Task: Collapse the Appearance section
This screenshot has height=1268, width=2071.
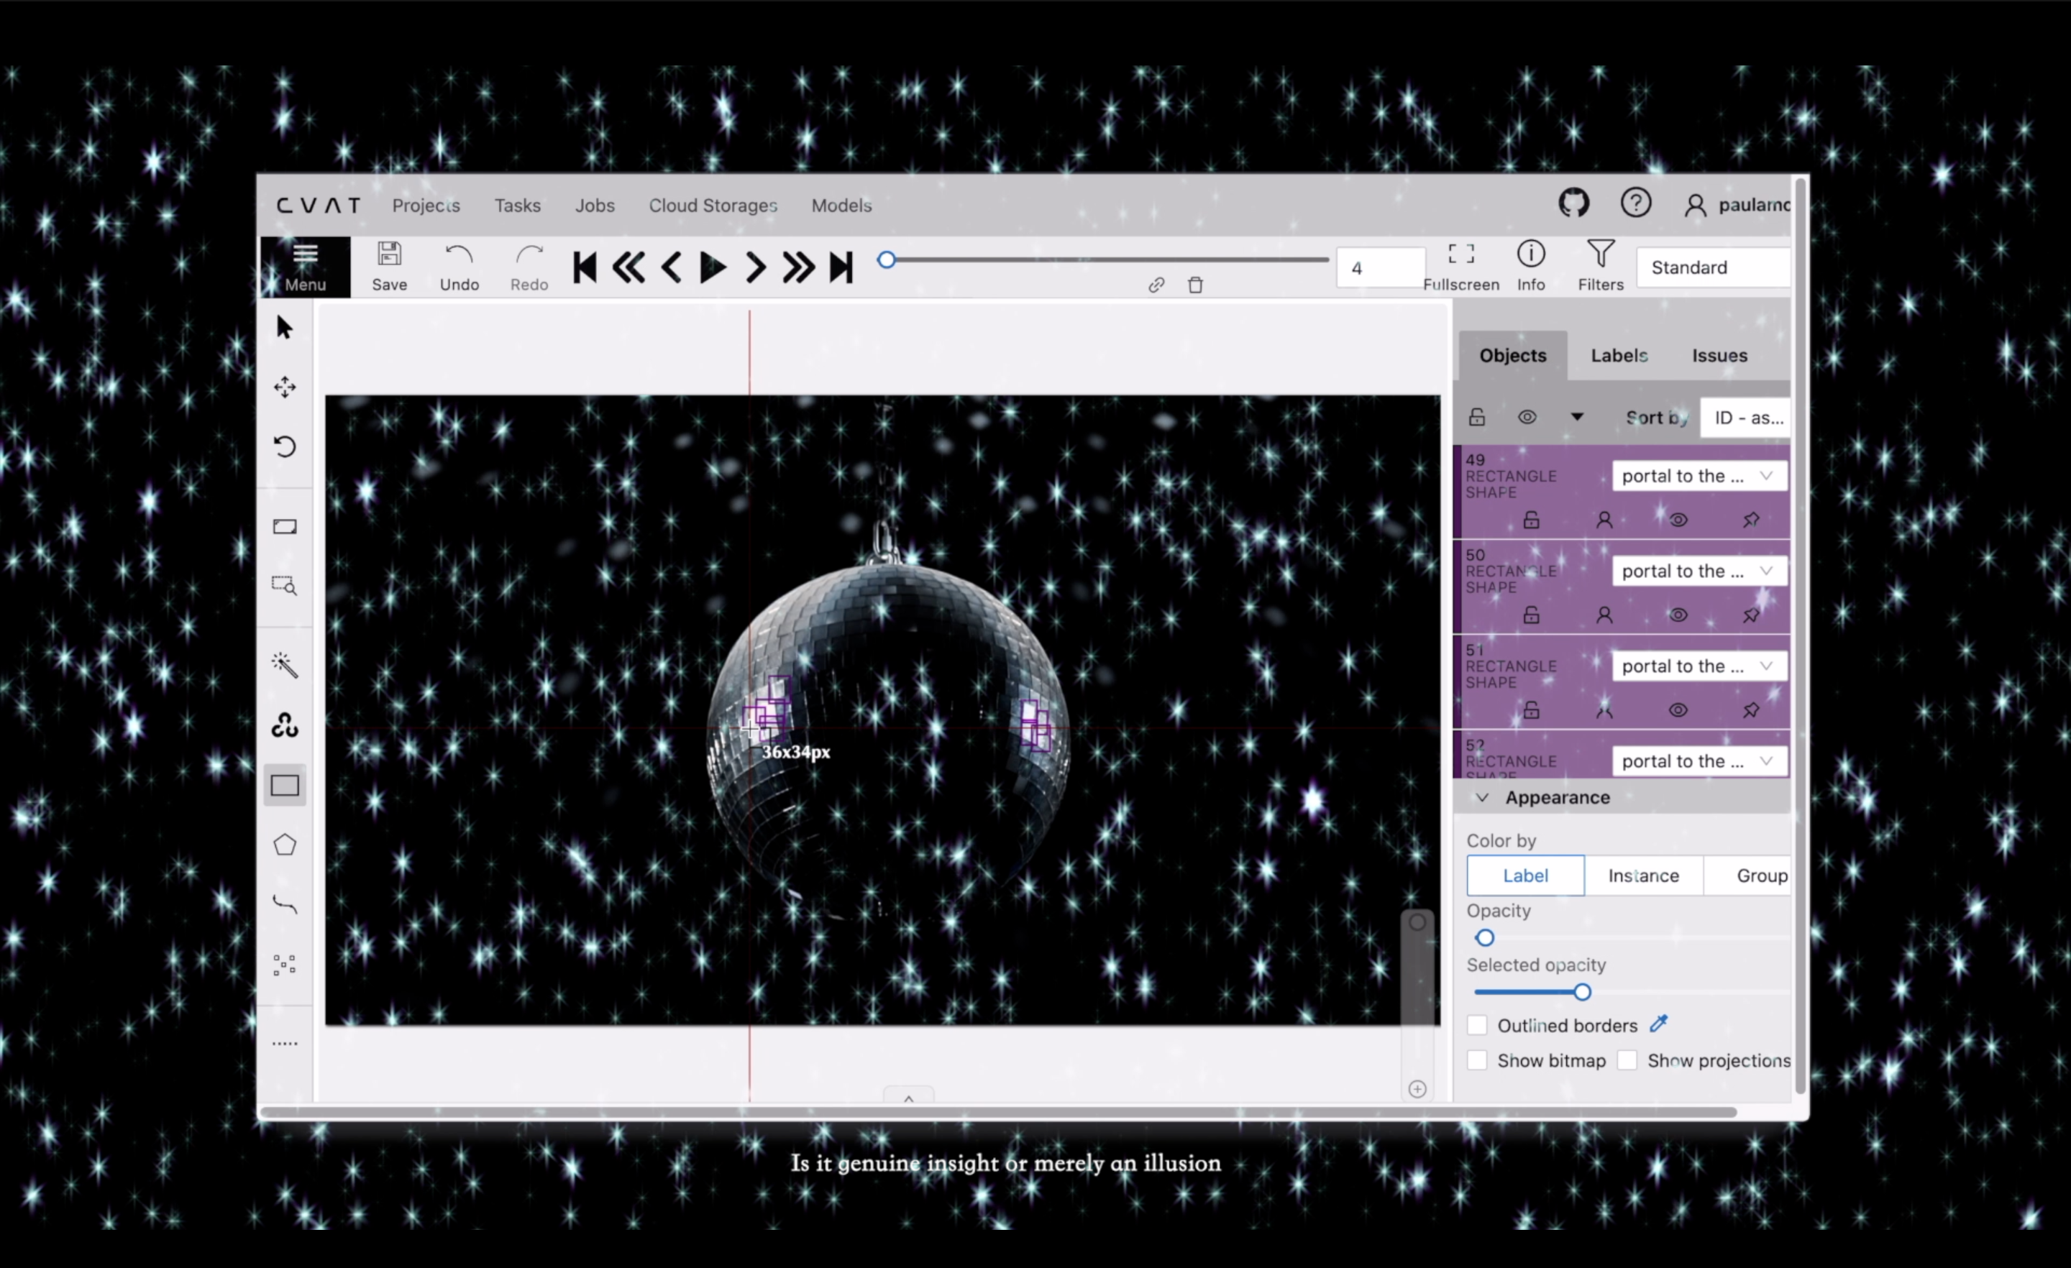Action: (x=1482, y=797)
